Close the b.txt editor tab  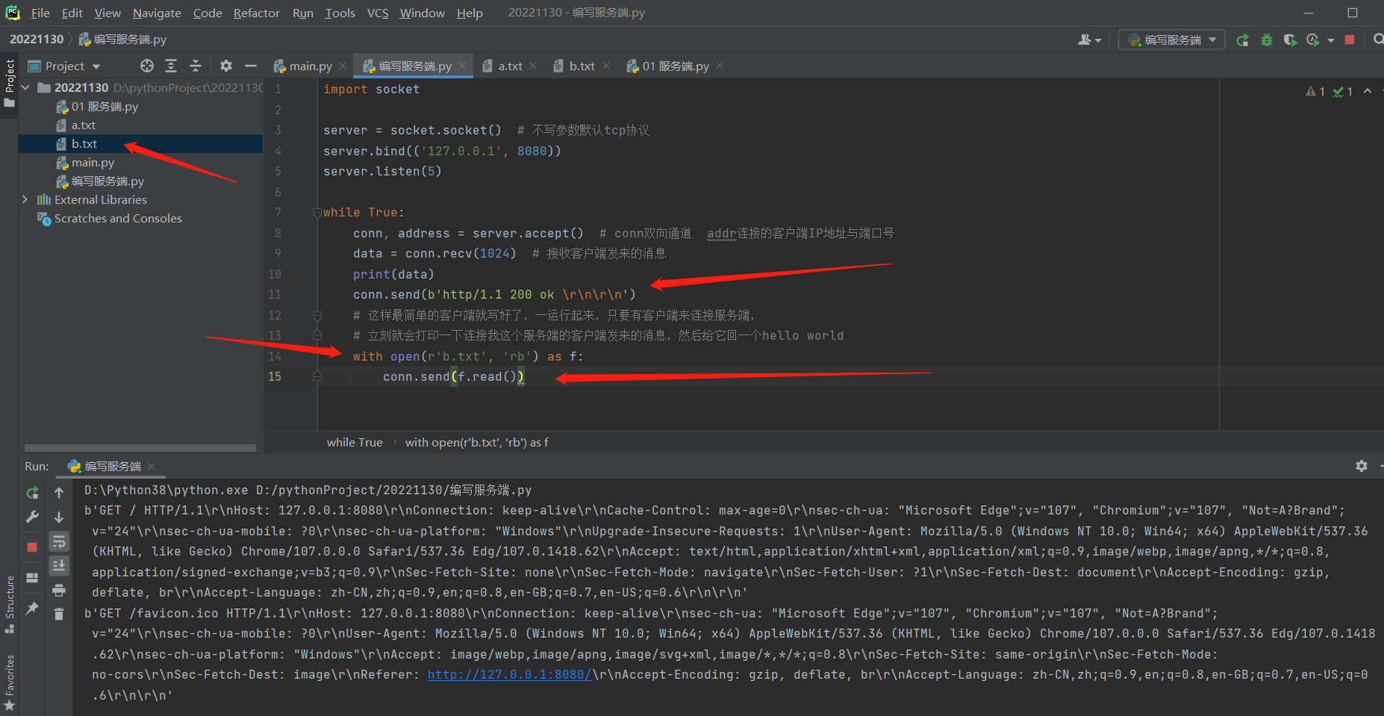606,66
